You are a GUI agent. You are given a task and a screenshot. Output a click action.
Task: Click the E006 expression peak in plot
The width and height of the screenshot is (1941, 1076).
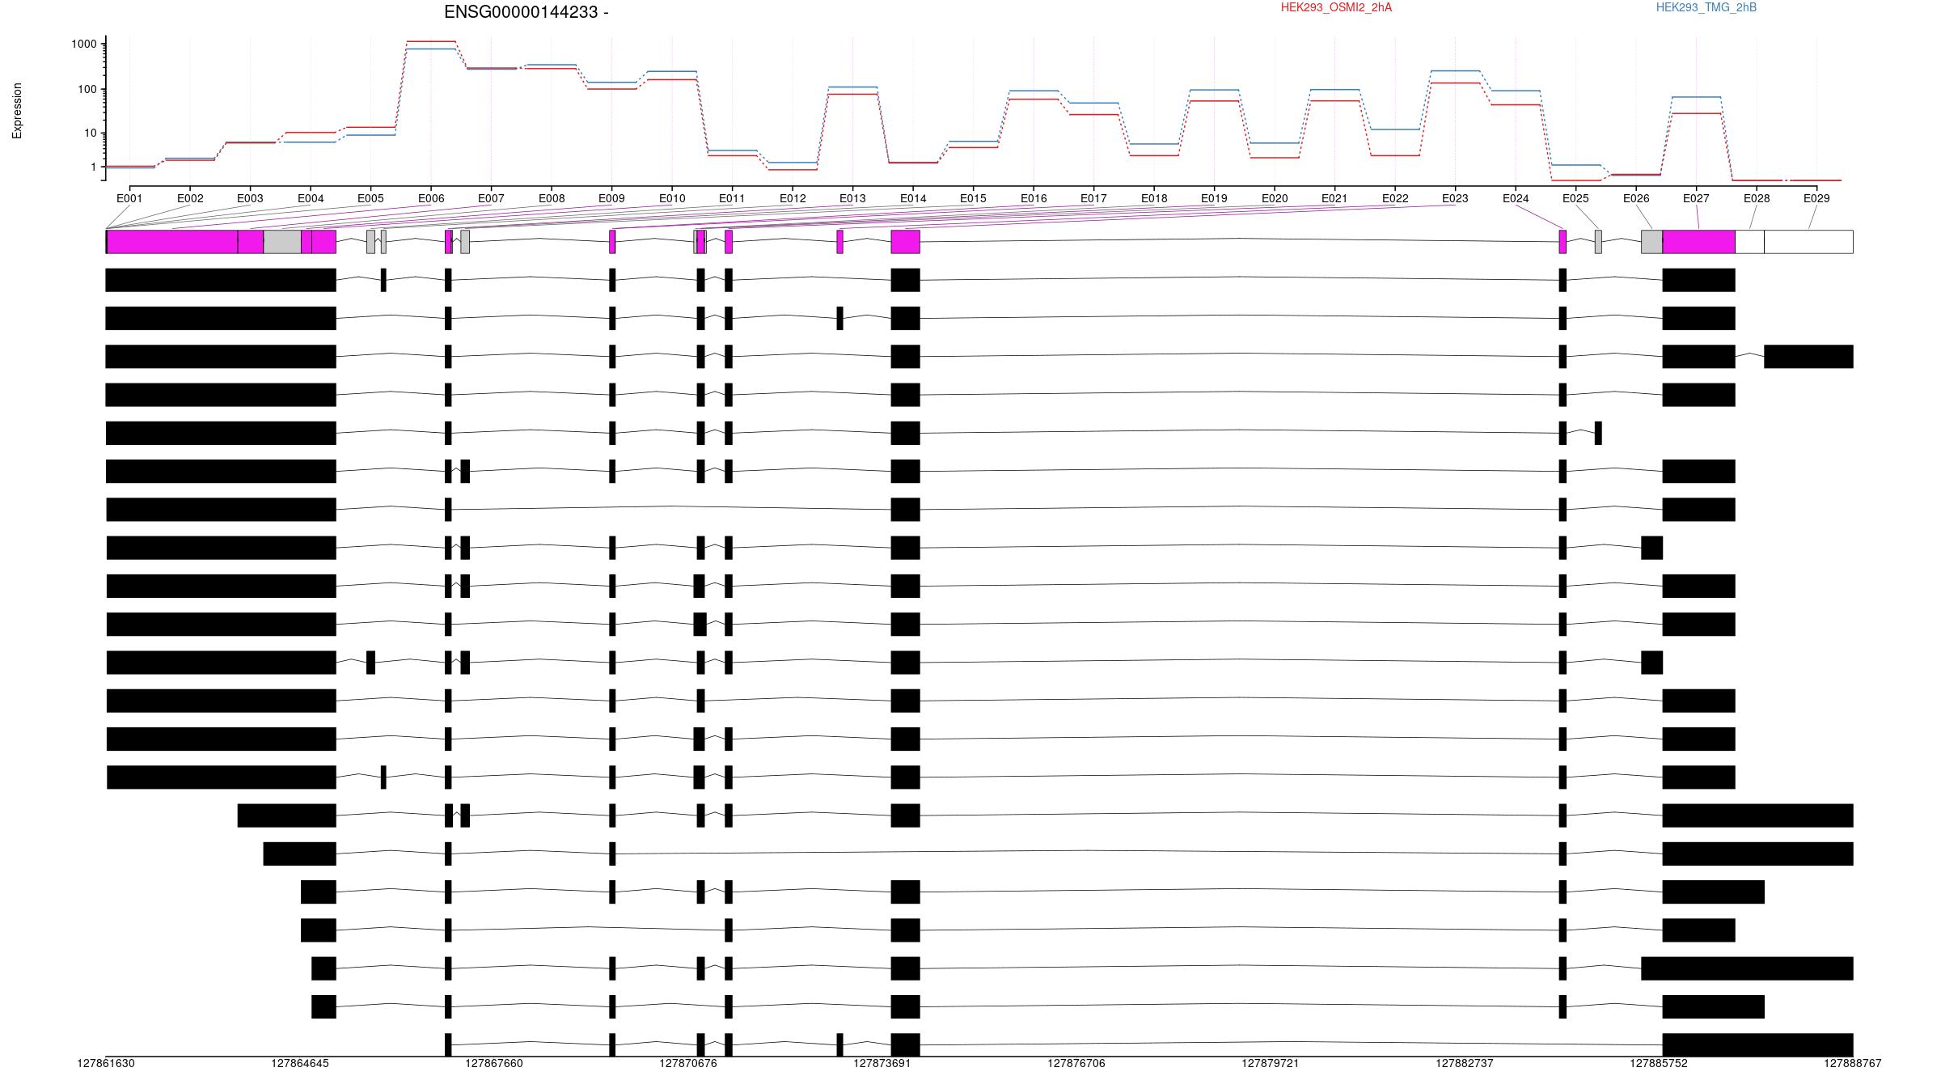click(431, 41)
